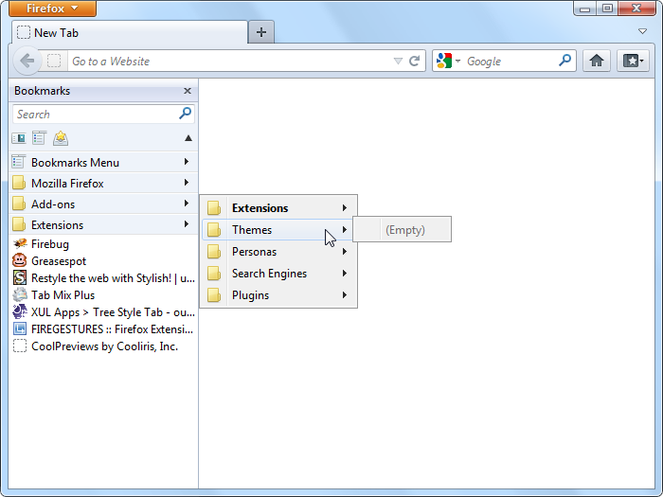
Task: Collapse the sidebar toolbar with the up triangle
Action: [188, 138]
